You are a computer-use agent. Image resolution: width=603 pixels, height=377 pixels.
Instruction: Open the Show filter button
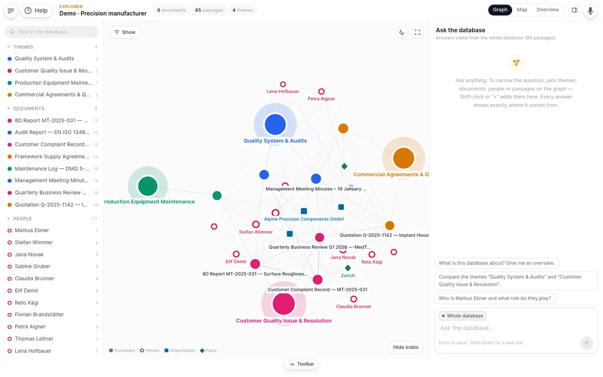[x=125, y=32]
